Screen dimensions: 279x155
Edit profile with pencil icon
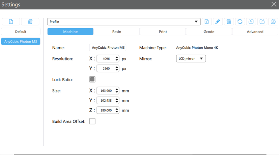coord(218,22)
